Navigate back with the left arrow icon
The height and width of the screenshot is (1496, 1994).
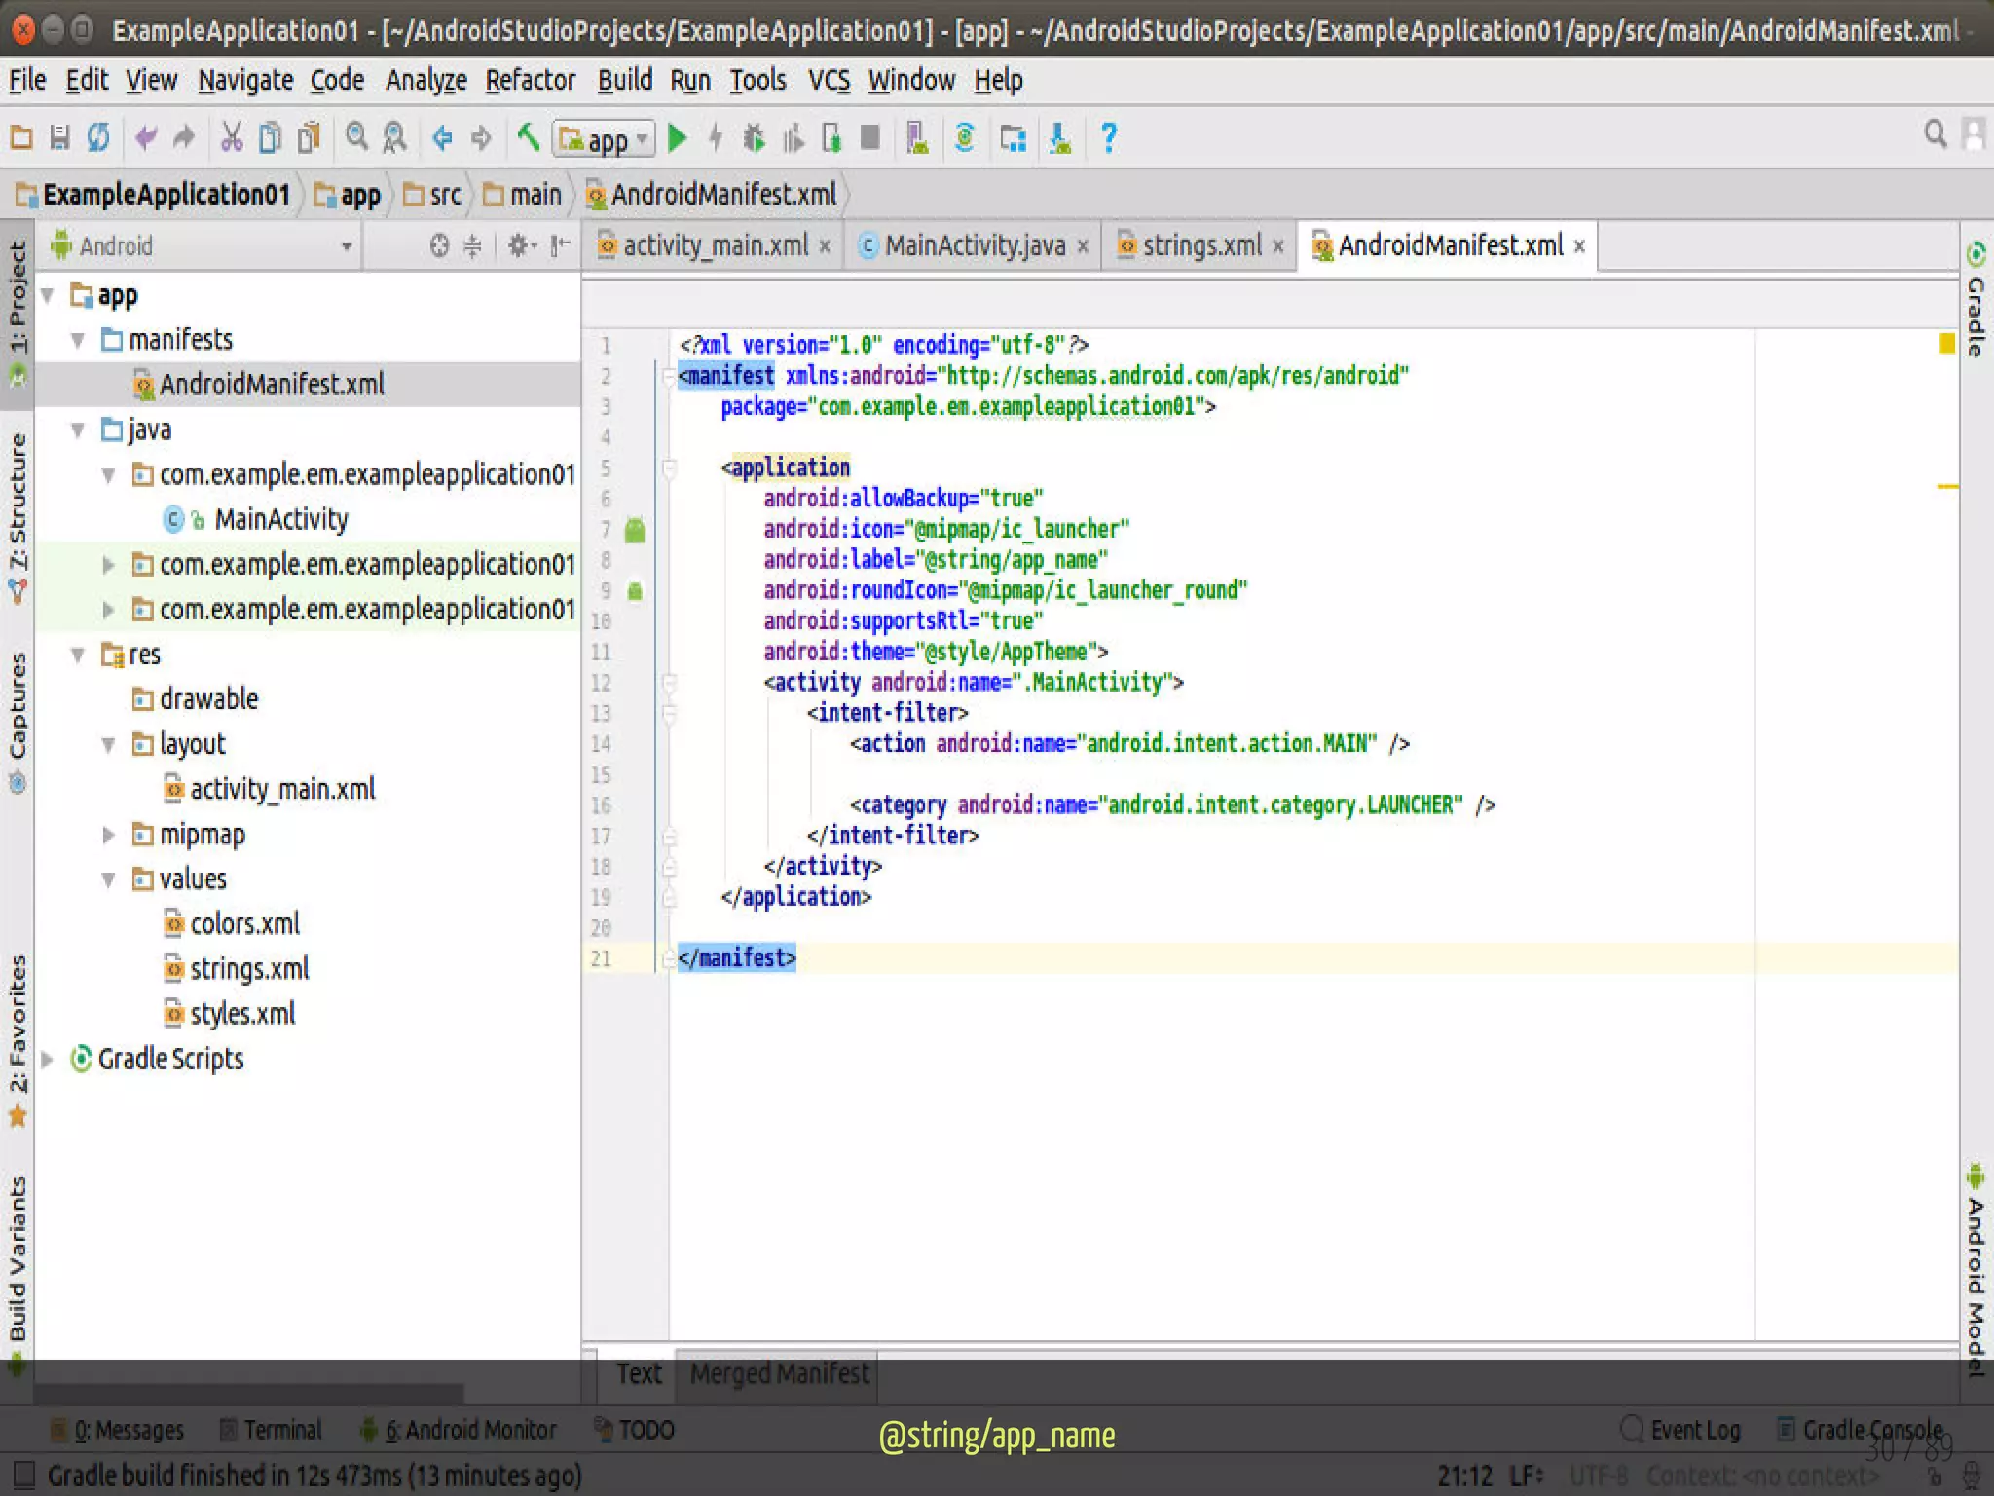click(x=443, y=137)
